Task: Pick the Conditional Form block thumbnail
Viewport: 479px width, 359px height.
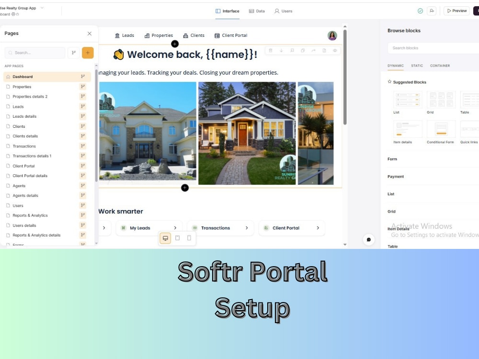Action: (441, 129)
